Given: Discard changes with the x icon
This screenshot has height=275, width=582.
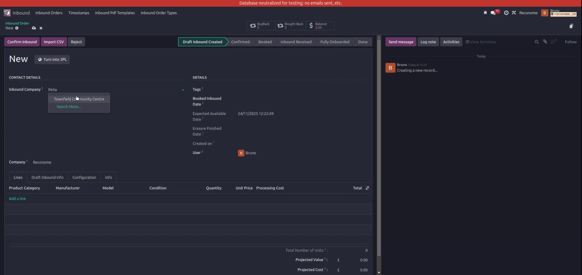Looking at the screenshot, I should tap(41, 28).
